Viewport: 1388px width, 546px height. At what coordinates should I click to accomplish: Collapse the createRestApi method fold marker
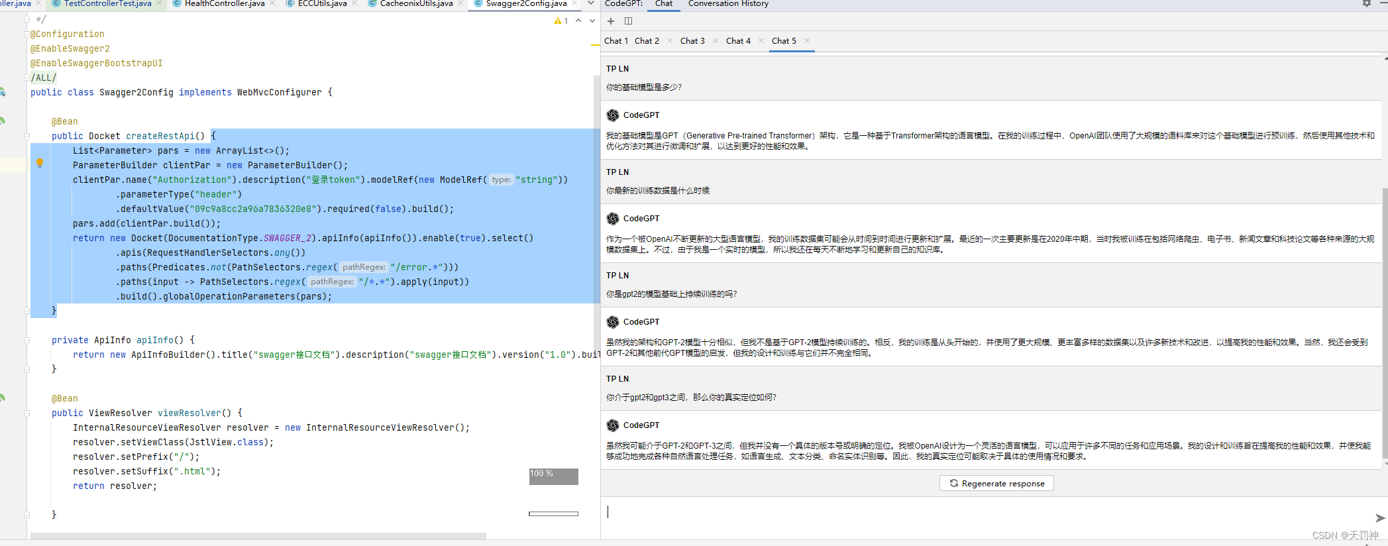click(x=27, y=136)
